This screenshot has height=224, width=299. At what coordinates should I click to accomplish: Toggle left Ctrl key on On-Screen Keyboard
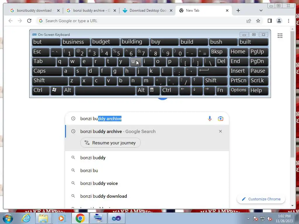coord(41,91)
